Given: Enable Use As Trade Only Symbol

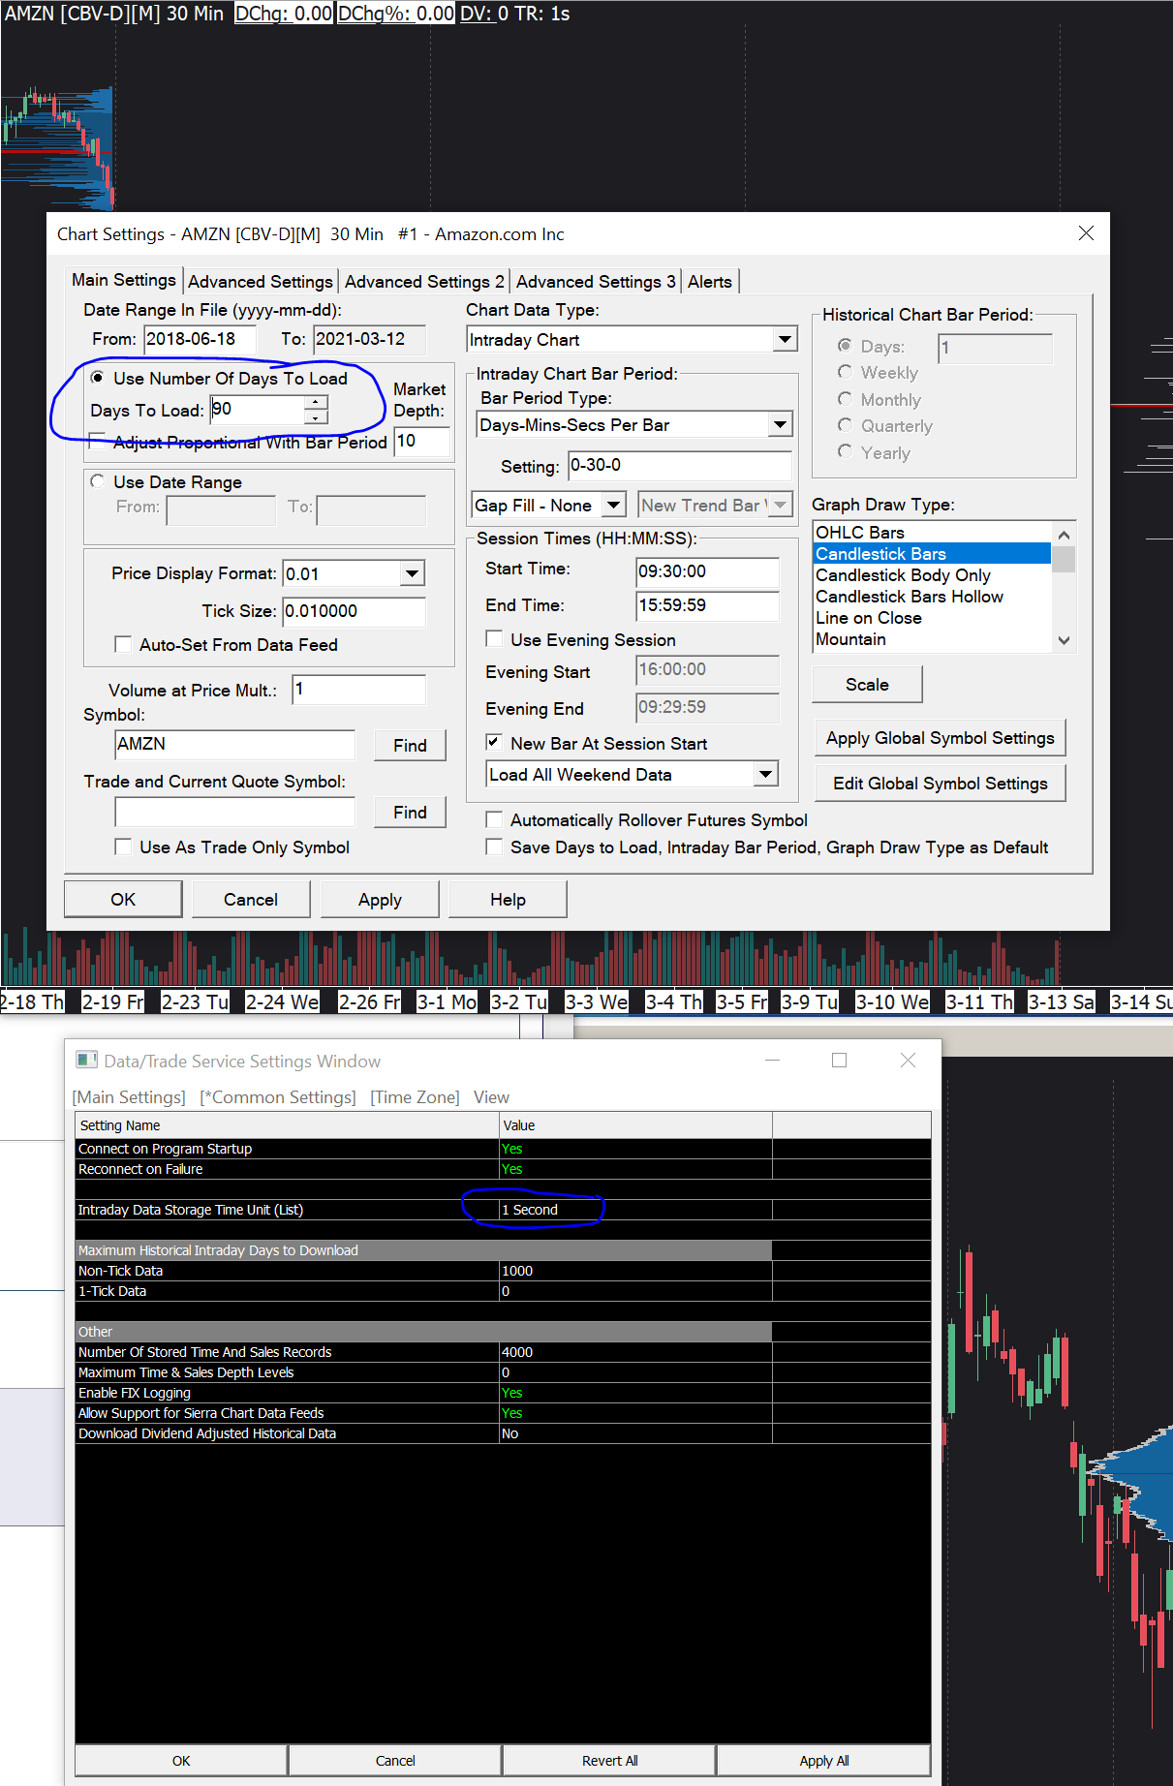Looking at the screenshot, I should [x=123, y=847].
